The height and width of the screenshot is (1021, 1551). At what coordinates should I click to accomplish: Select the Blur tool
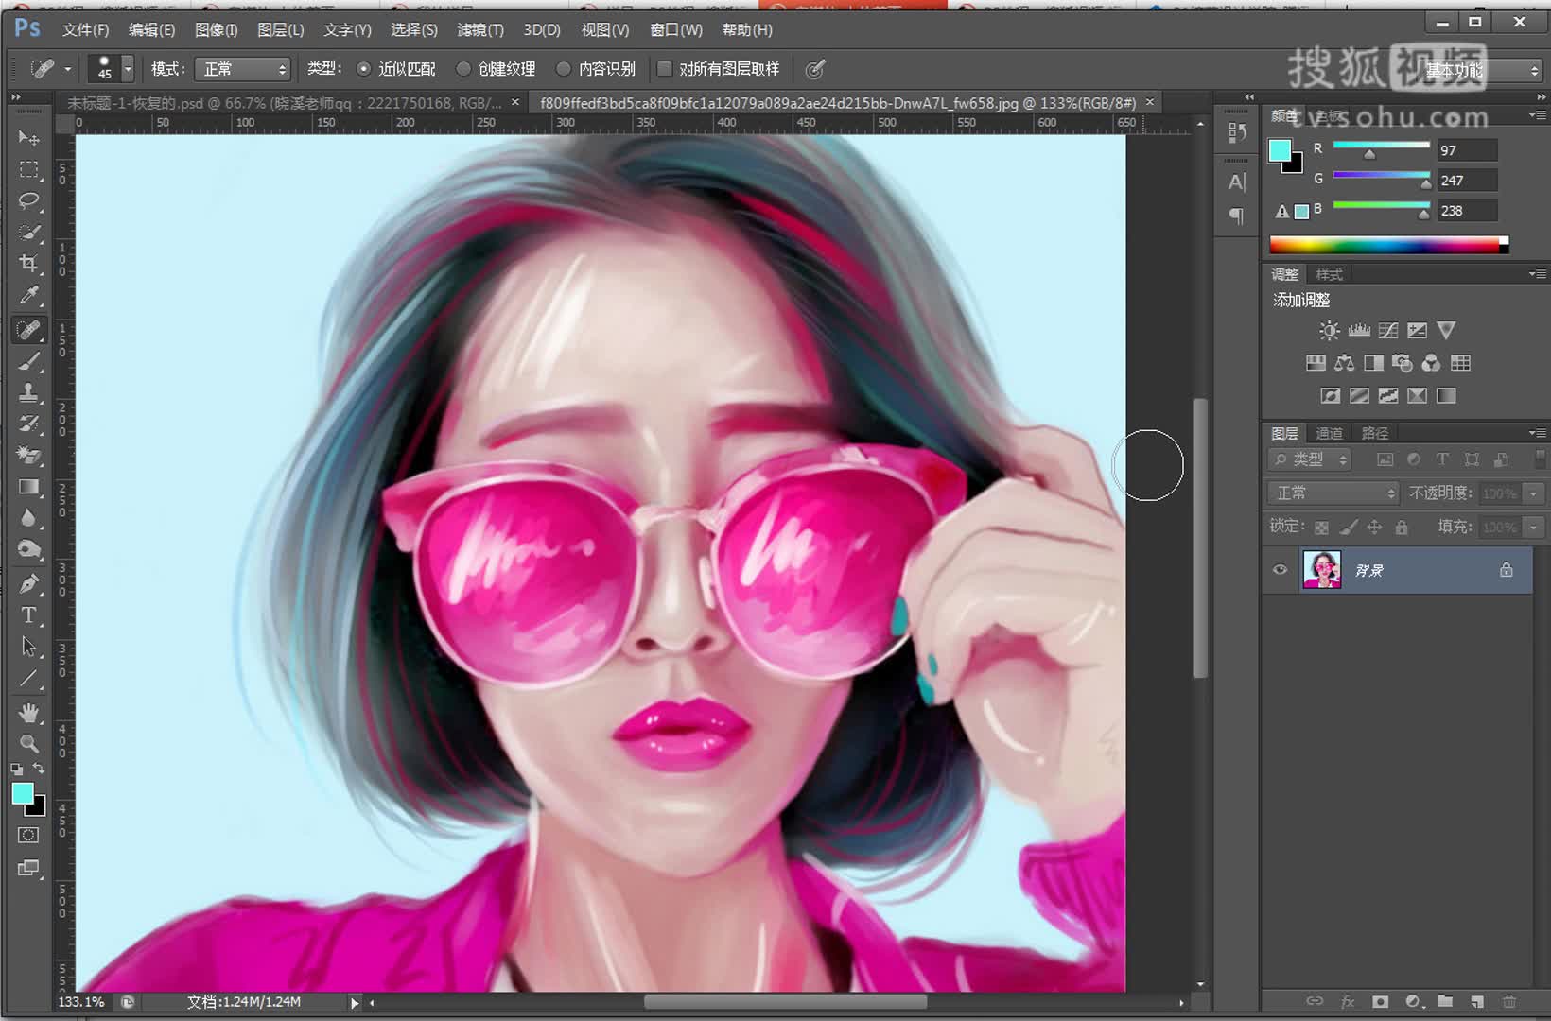pos(28,518)
